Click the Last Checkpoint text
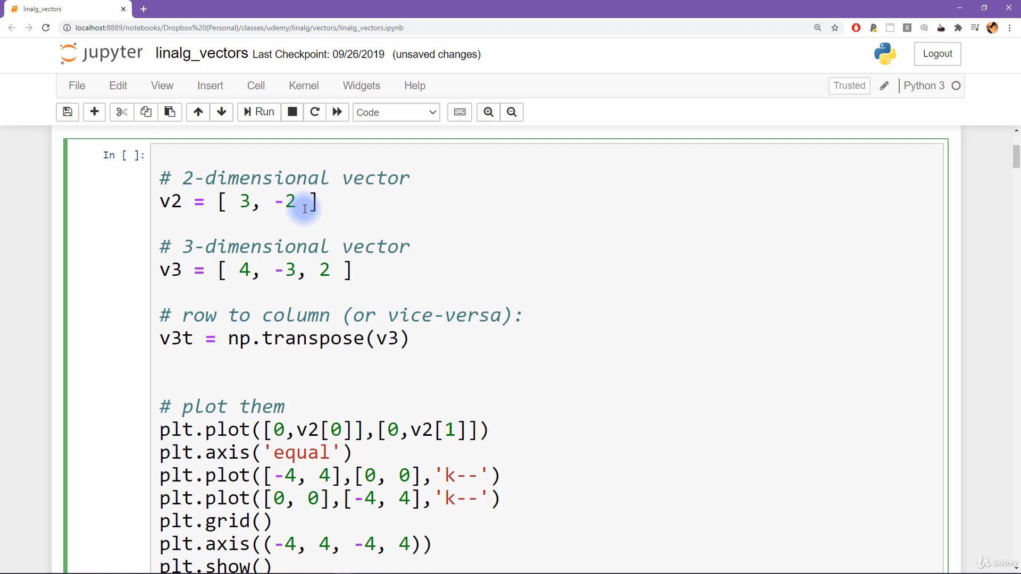The height and width of the screenshot is (574, 1021). [x=318, y=54]
